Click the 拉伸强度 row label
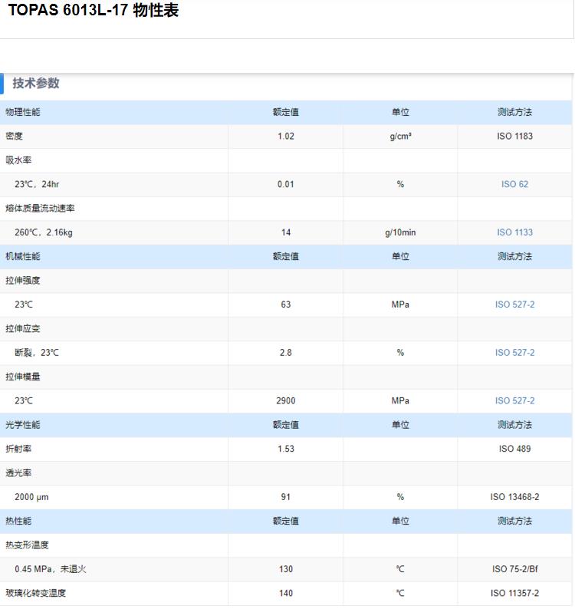575x609 pixels. (x=23, y=281)
